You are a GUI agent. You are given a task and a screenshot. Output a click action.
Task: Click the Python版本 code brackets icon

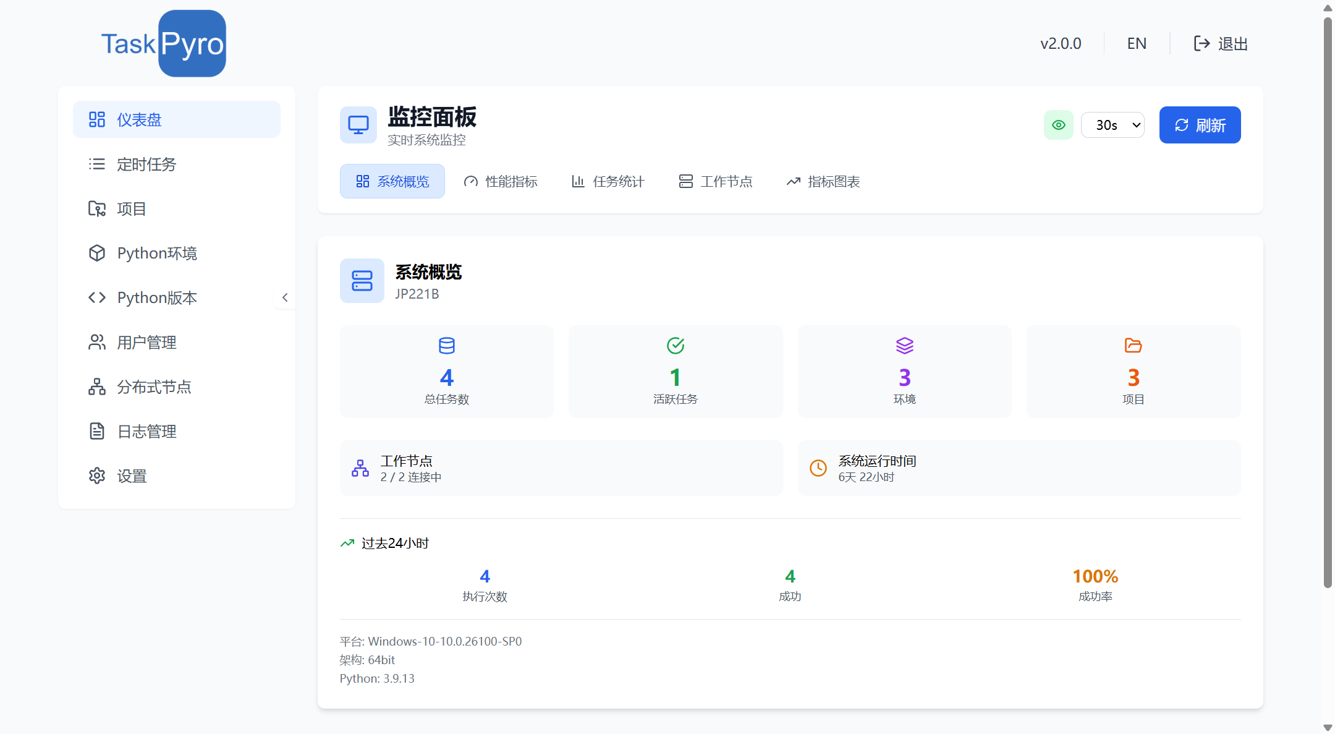click(97, 297)
